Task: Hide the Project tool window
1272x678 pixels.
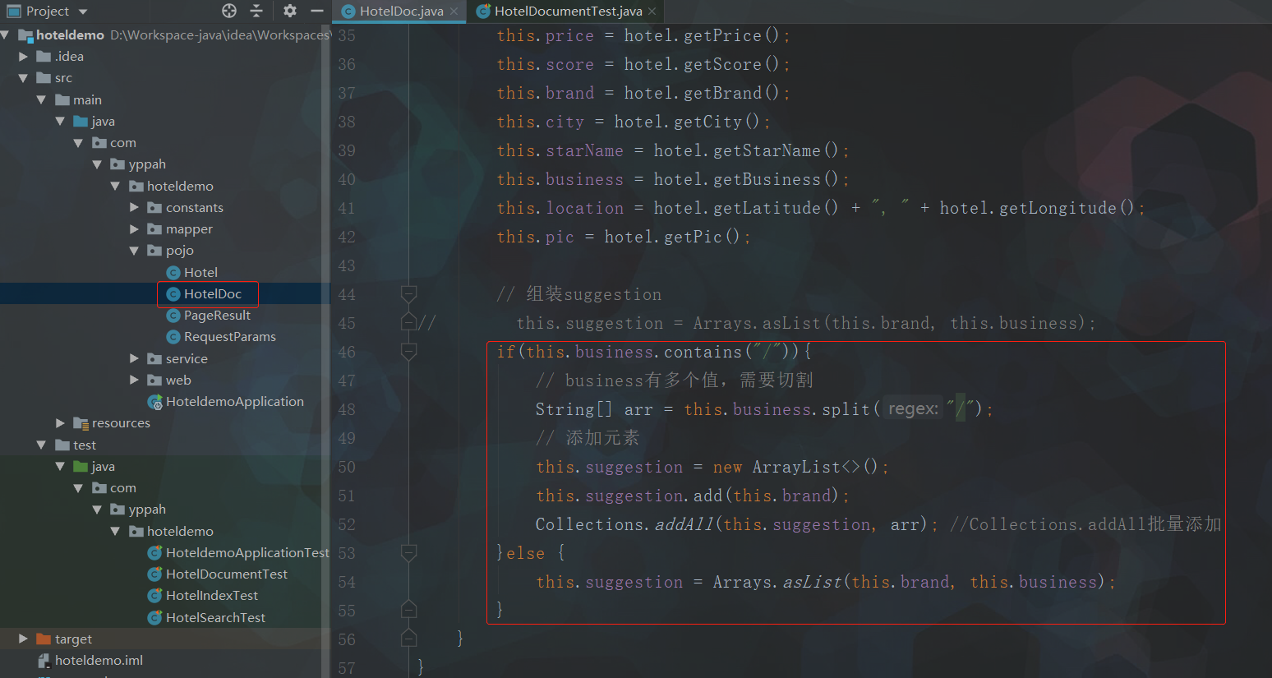Action: [x=317, y=11]
